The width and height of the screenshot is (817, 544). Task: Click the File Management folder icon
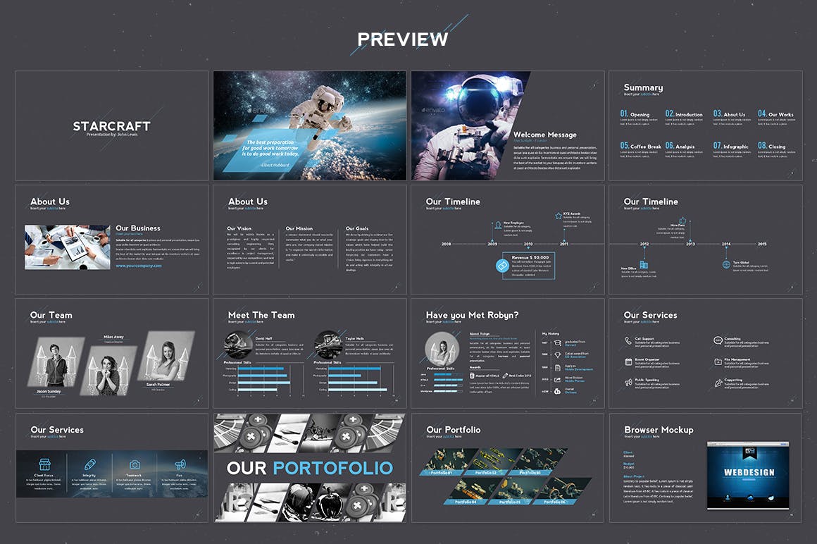click(718, 361)
